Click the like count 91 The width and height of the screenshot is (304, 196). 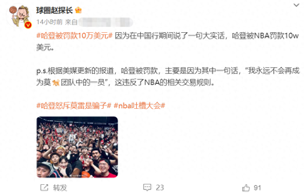[257, 188]
